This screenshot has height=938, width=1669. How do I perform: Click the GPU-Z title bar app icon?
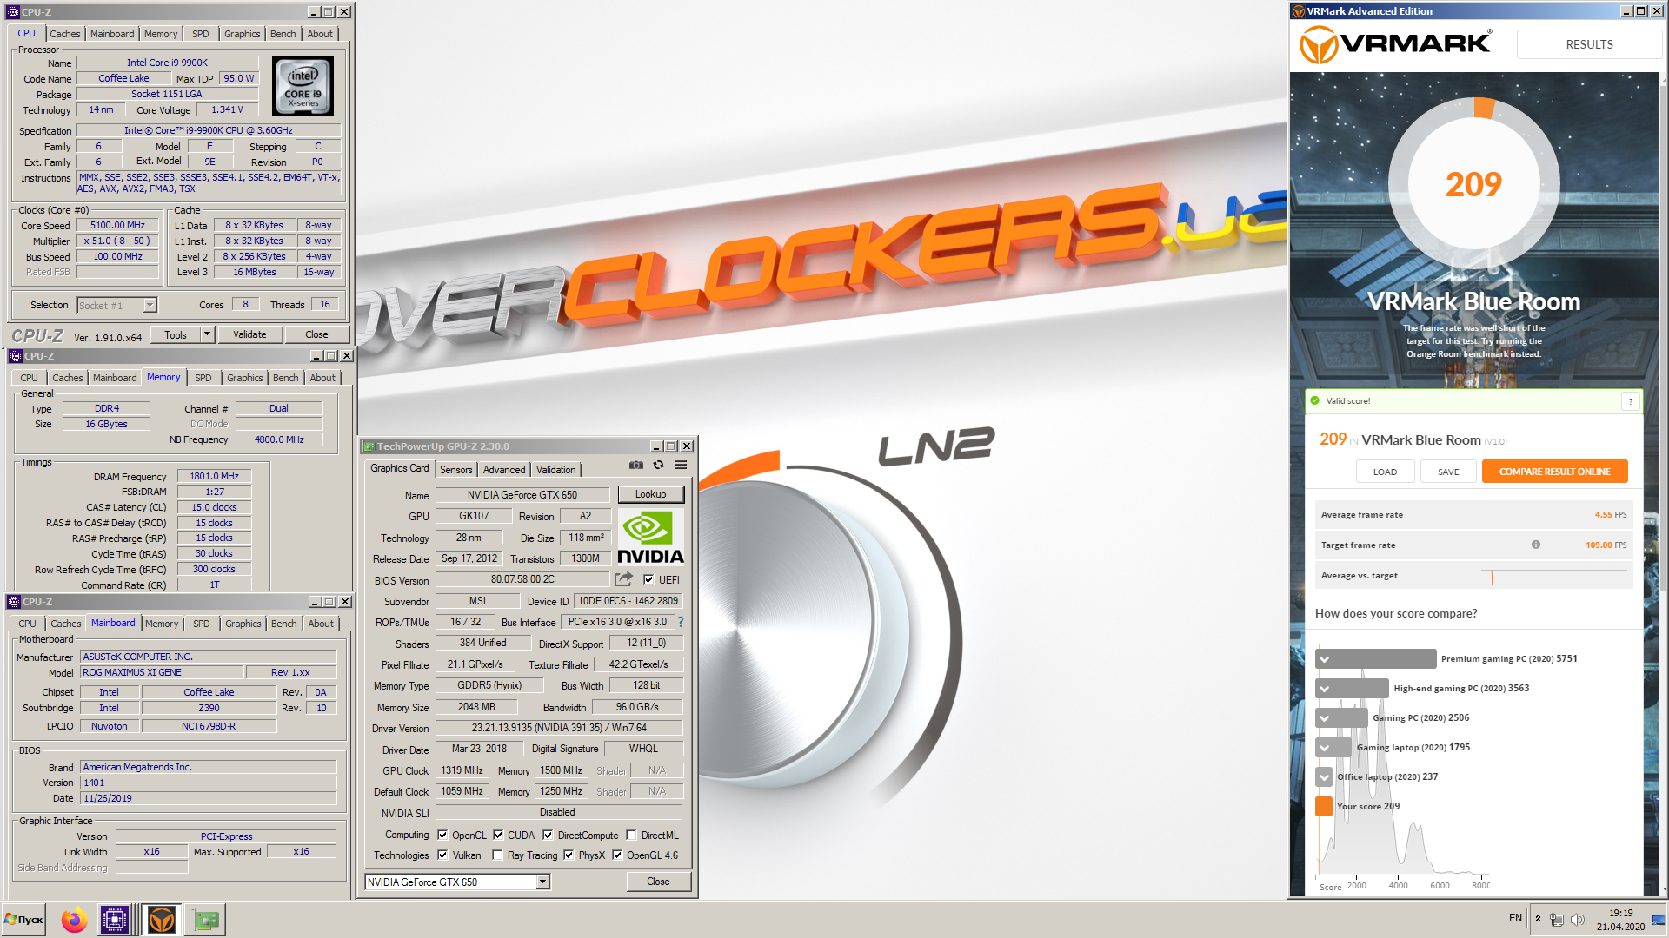pos(369,446)
